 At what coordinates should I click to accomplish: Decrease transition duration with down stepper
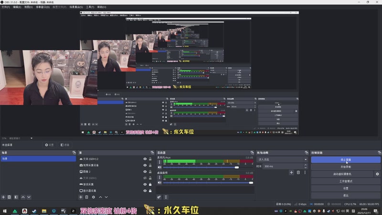[x=306, y=168]
